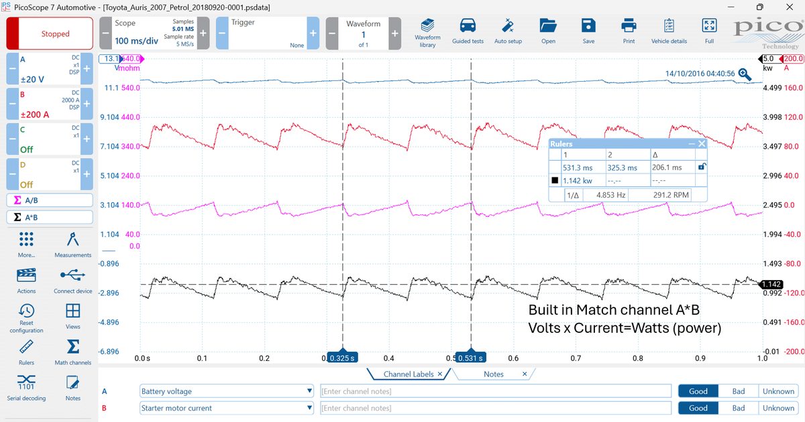Increase Channel A range with plus
805x422 pixels.
tap(87, 69)
